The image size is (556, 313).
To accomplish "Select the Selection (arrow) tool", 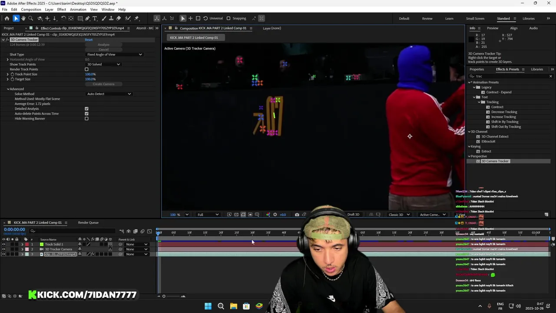I will [x=16, y=18].
